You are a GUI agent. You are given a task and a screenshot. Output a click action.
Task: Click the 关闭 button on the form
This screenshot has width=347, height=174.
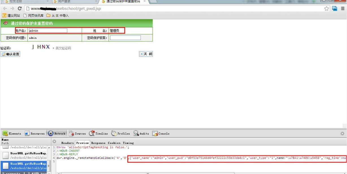coord(146,54)
